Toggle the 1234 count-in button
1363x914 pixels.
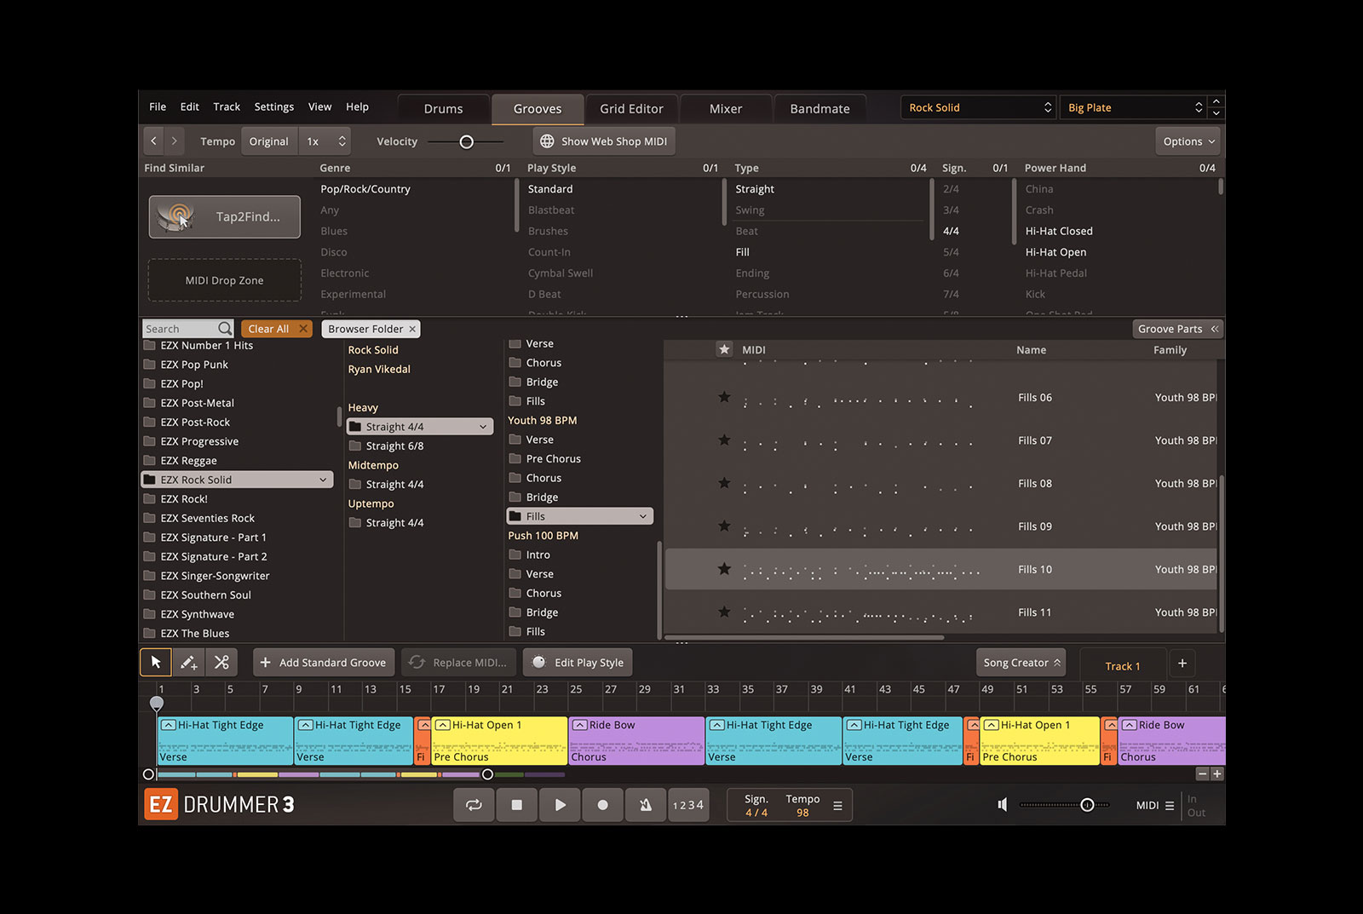click(688, 805)
